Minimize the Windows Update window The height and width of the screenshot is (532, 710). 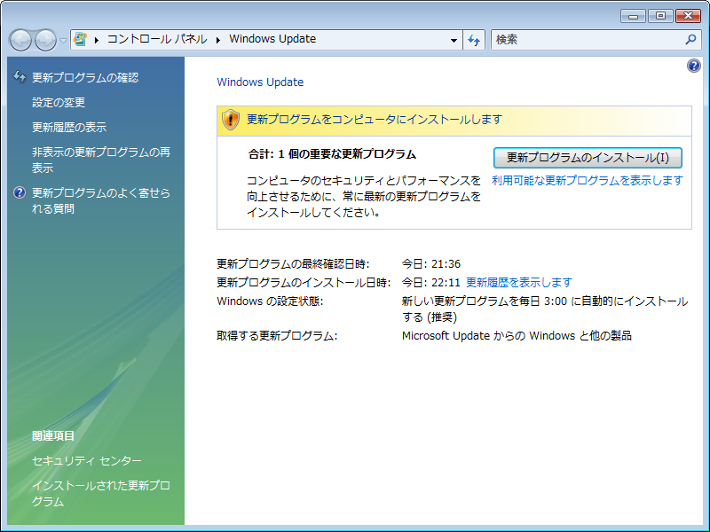coord(633,16)
